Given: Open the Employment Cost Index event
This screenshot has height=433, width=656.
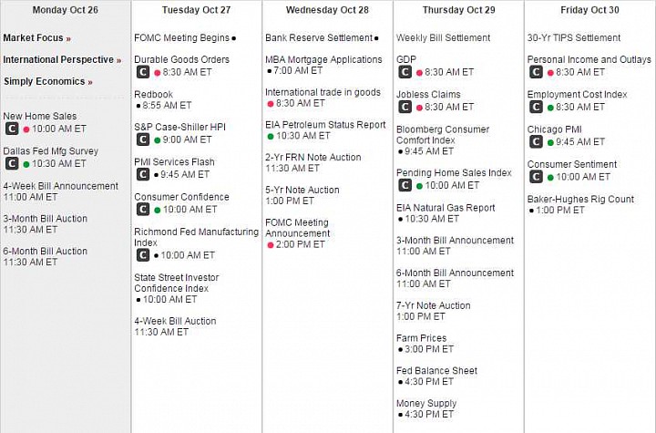Looking at the screenshot, I should tap(578, 95).
